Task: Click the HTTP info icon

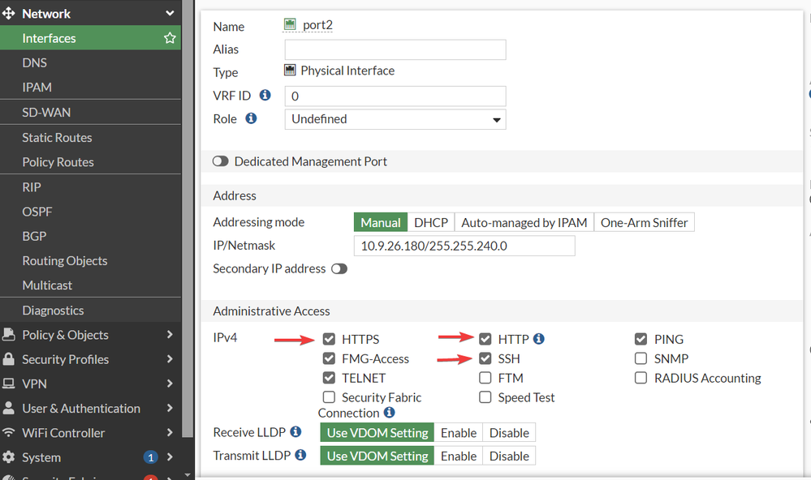Action: [538, 339]
